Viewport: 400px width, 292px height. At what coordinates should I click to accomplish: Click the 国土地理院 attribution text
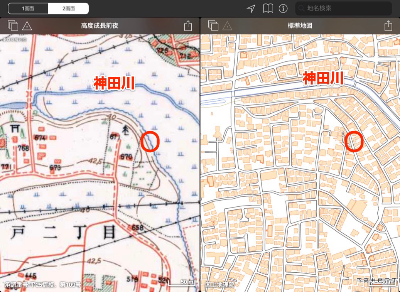coord(220,285)
